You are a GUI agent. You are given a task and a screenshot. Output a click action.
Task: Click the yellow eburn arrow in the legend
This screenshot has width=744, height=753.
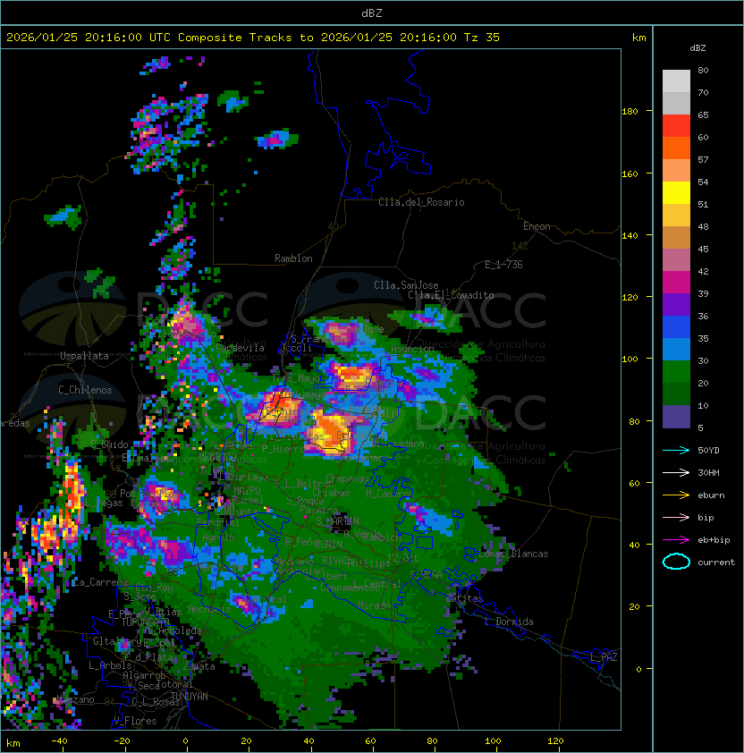click(x=676, y=495)
